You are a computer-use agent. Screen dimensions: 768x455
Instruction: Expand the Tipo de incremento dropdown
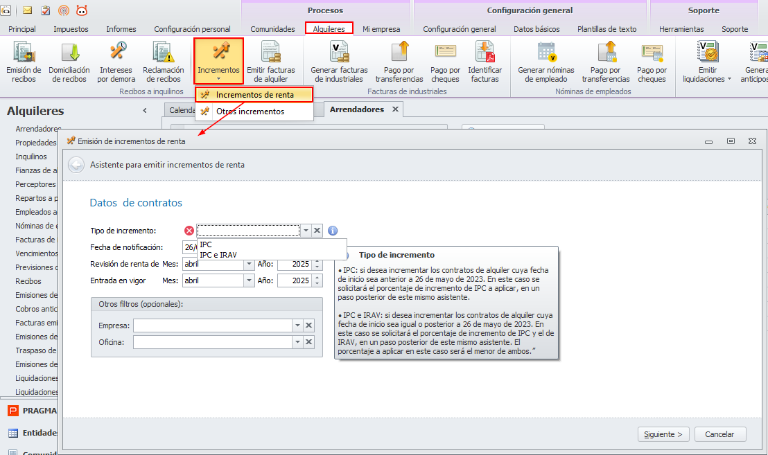click(x=306, y=231)
